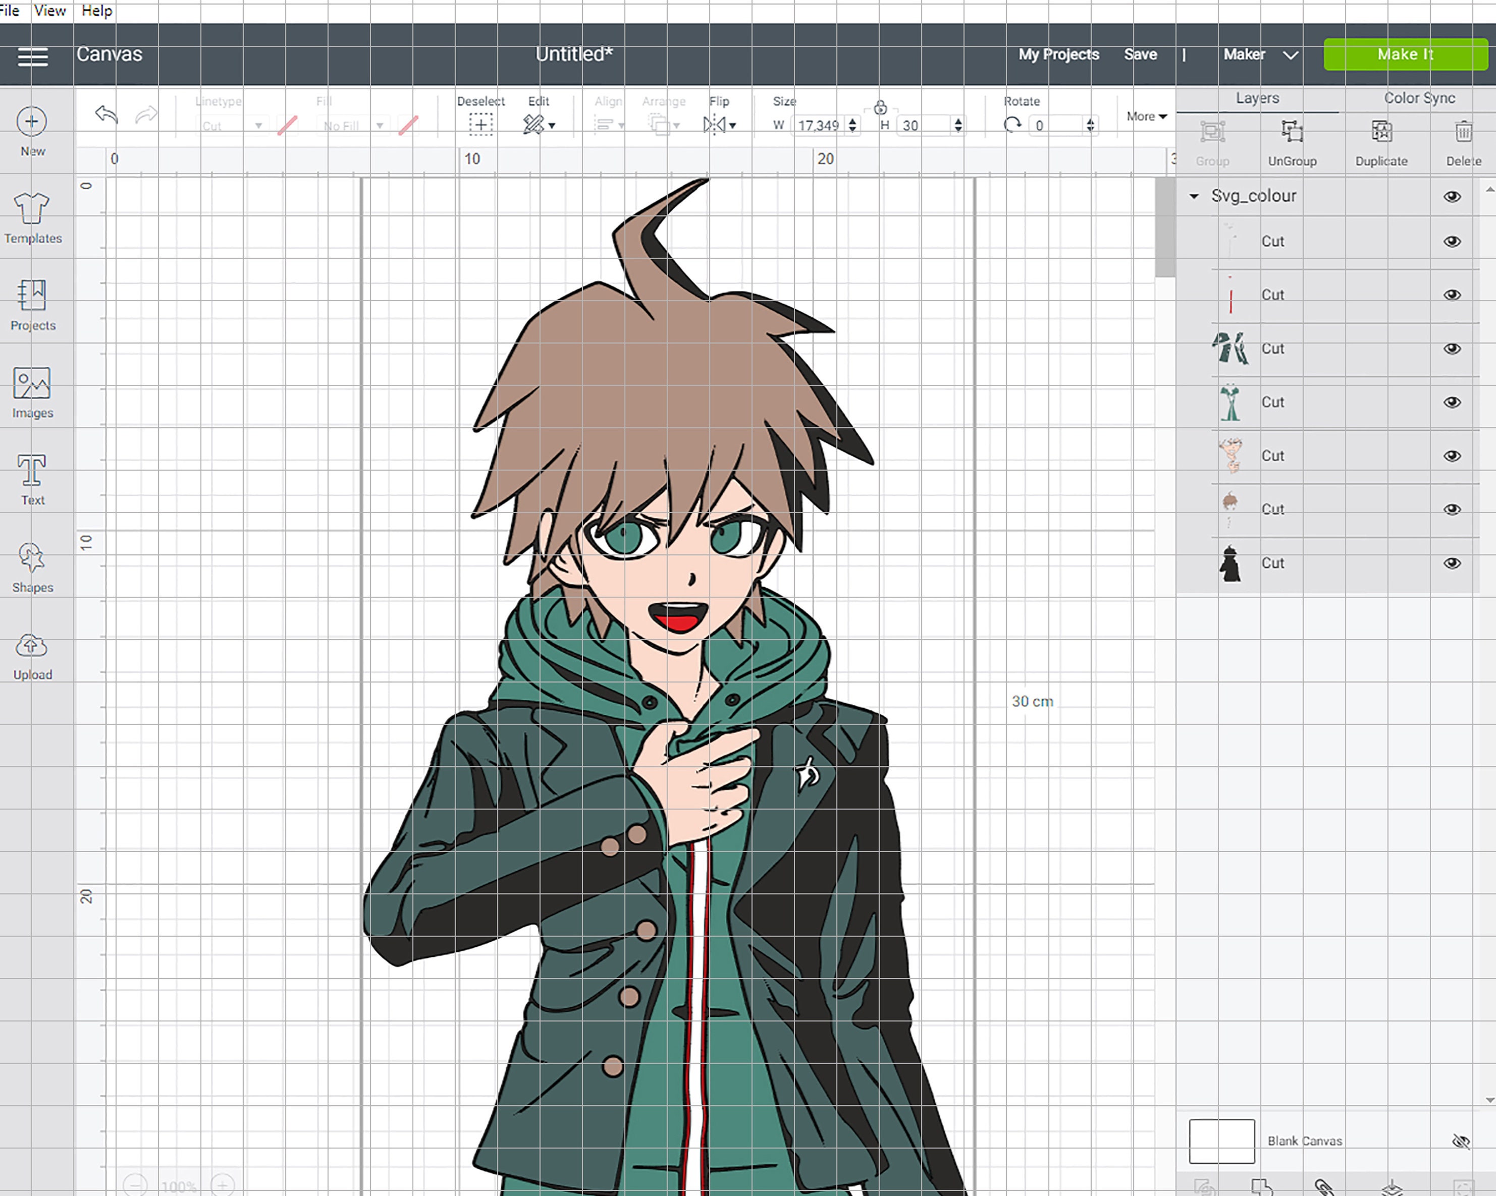Click the Blank Canvas color swatch
The height and width of the screenshot is (1196, 1496).
[1222, 1141]
